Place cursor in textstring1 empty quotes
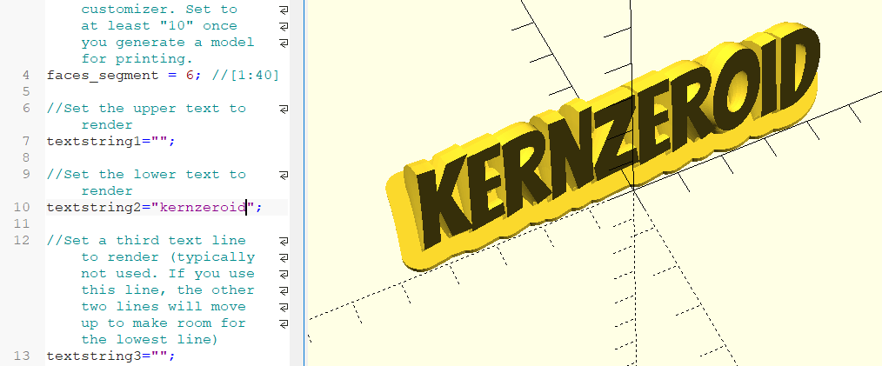Image resolution: width=882 pixels, height=366 pixels. [x=159, y=141]
